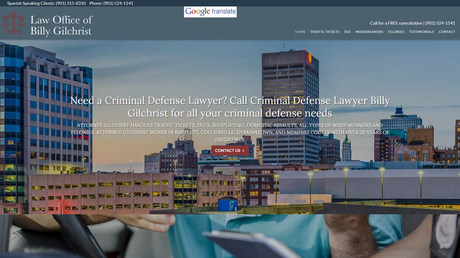View the Testimonials page
Screen dimensions: 460x258
[x=421, y=32]
